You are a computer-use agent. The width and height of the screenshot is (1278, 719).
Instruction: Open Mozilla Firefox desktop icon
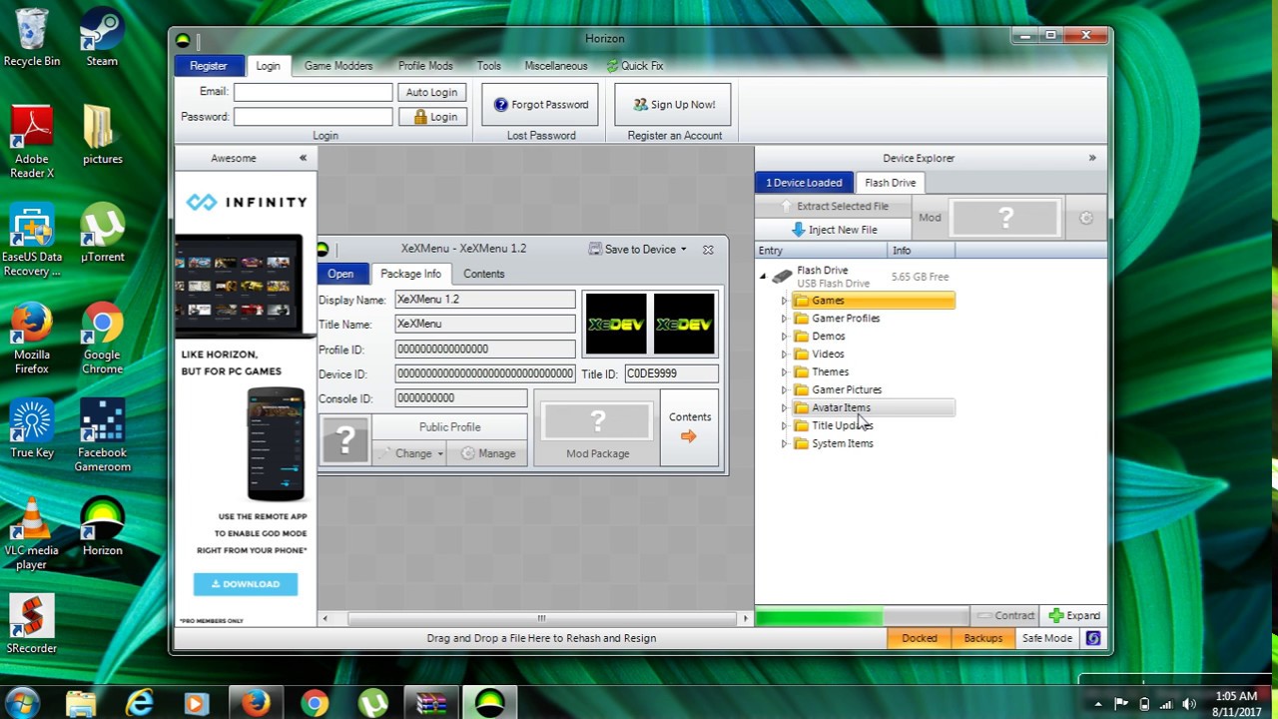click(x=32, y=338)
